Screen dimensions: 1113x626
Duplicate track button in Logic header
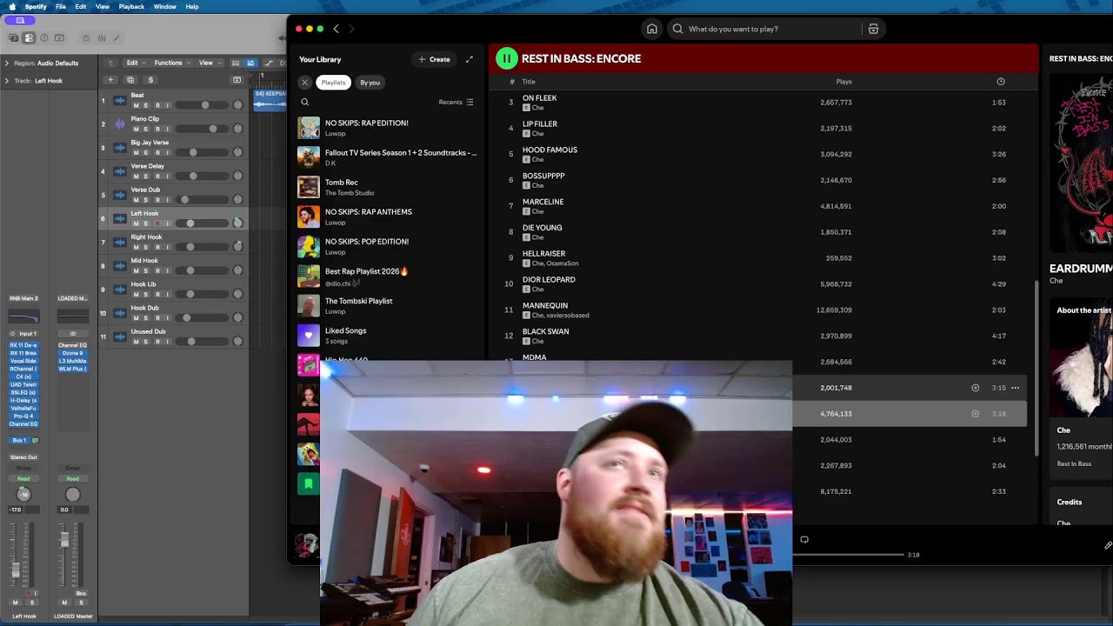click(x=130, y=80)
